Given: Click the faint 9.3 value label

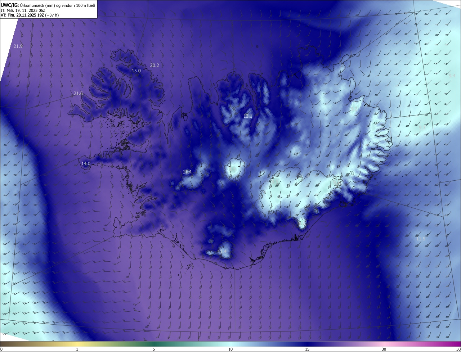Looking at the screenshot, I should coord(422,127).
